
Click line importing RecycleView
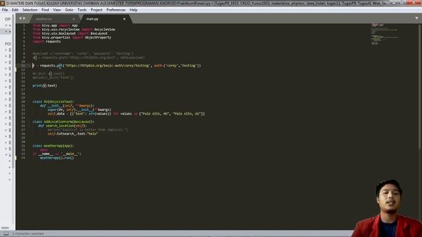point(74,30)
